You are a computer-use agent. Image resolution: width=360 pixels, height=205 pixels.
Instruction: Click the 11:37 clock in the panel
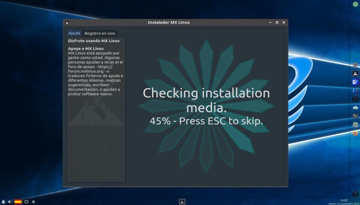click(x=344, y=200)
